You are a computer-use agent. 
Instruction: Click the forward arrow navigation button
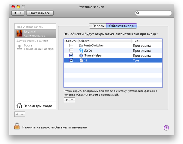pos(21,13)
